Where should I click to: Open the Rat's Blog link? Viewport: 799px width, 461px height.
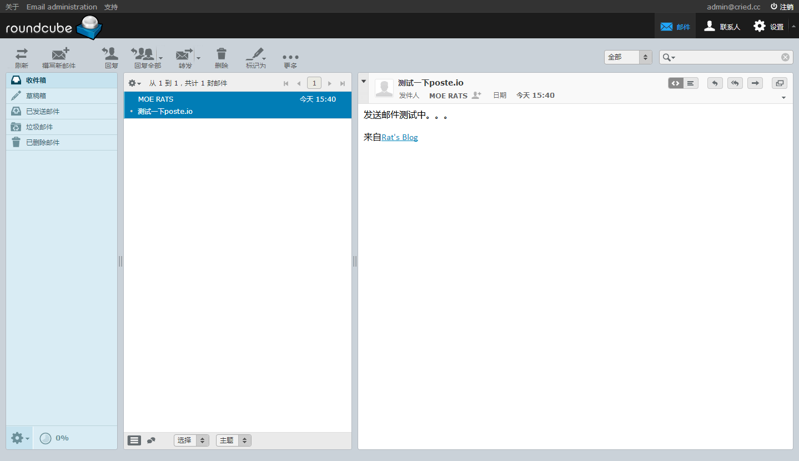click(x=400, y=137)
